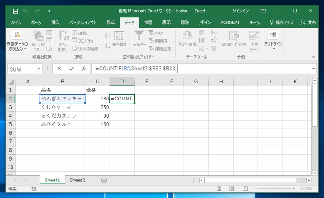
Task: Click the Manage Data Model icon
Action: pos(214,49)
